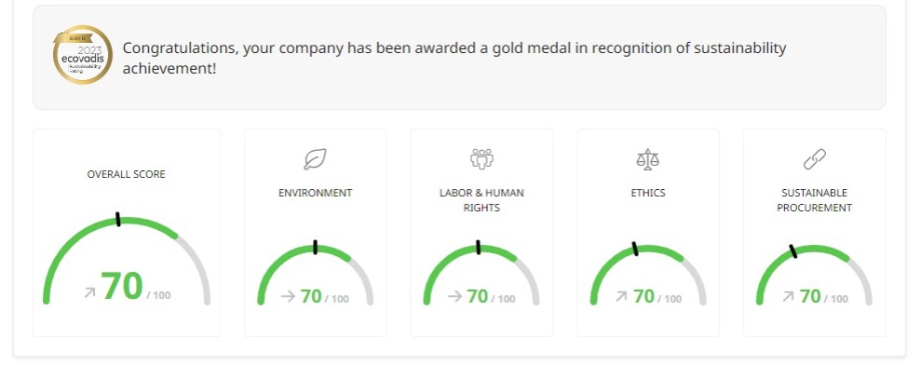Click the Ethics gauge black marker

coord(635,249)
